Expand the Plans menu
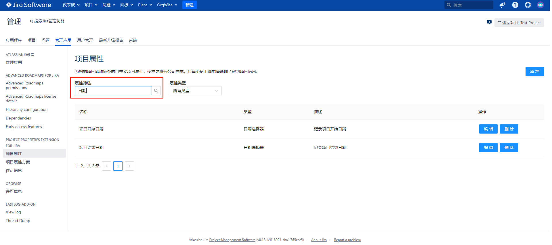 coord(145,5)
